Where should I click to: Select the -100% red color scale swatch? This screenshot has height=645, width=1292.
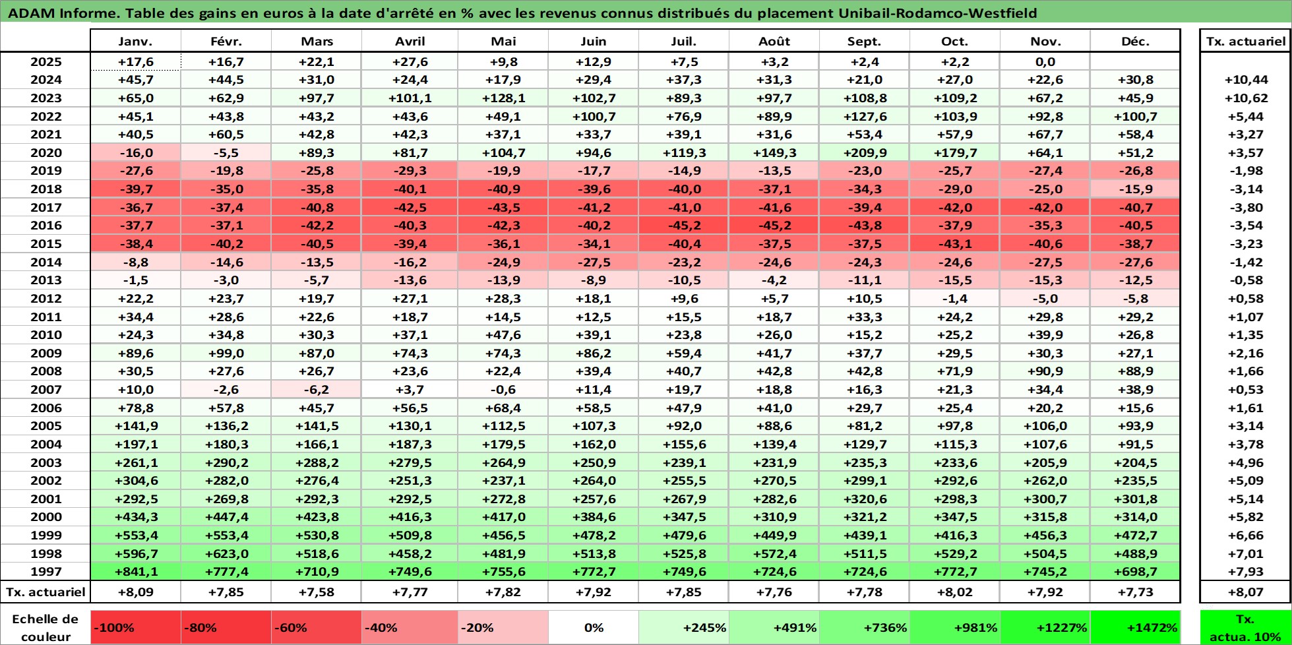point(136,627)
